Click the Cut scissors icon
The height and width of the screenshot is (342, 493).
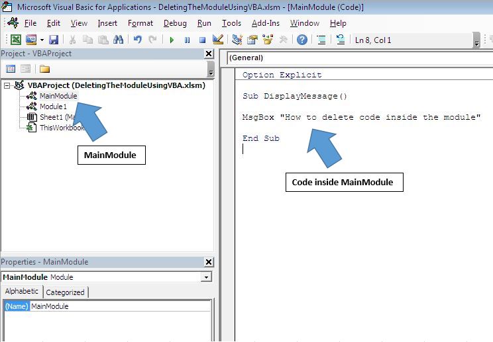73,40
